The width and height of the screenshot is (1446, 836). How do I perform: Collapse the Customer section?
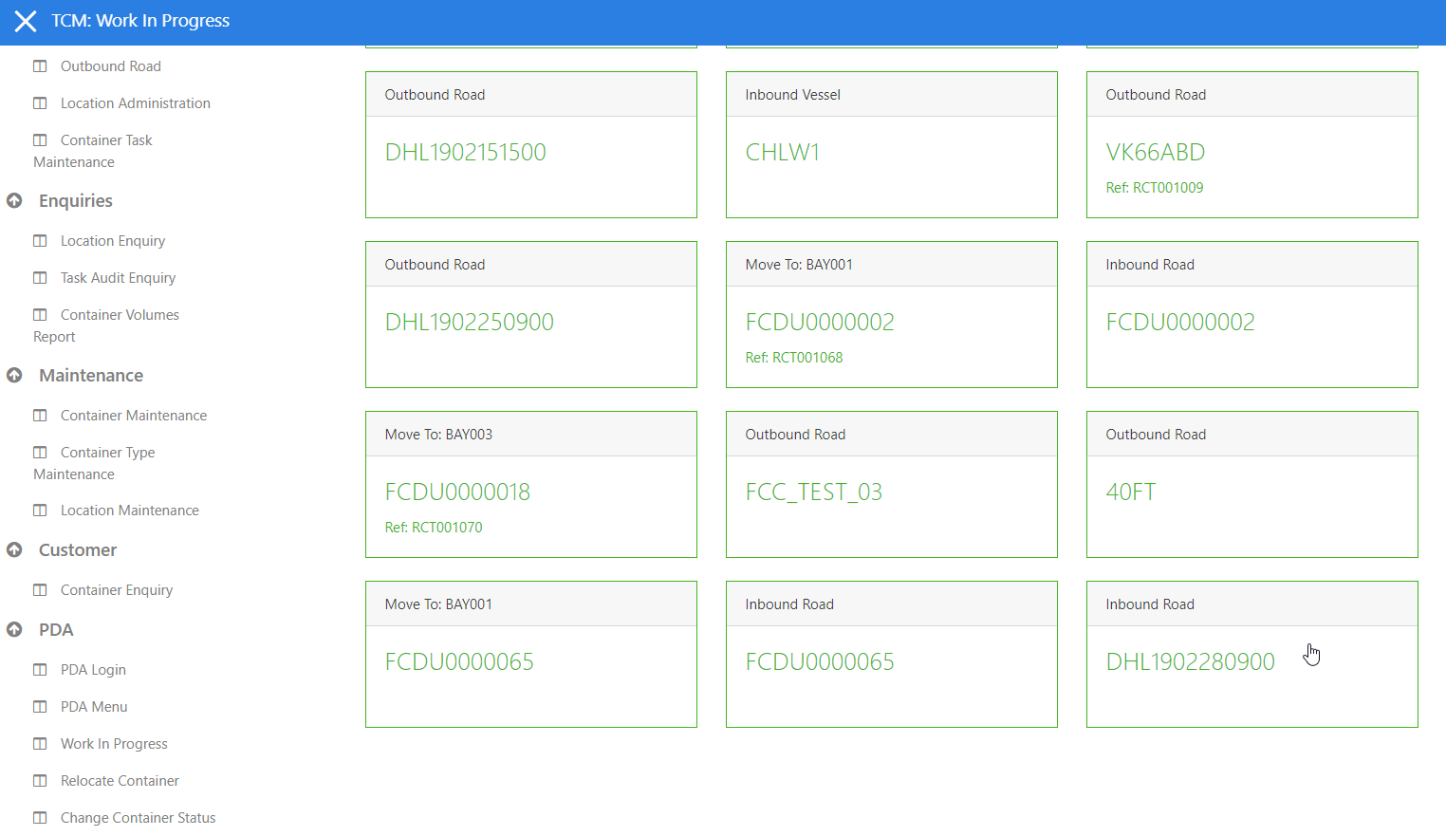pos(14,550)
